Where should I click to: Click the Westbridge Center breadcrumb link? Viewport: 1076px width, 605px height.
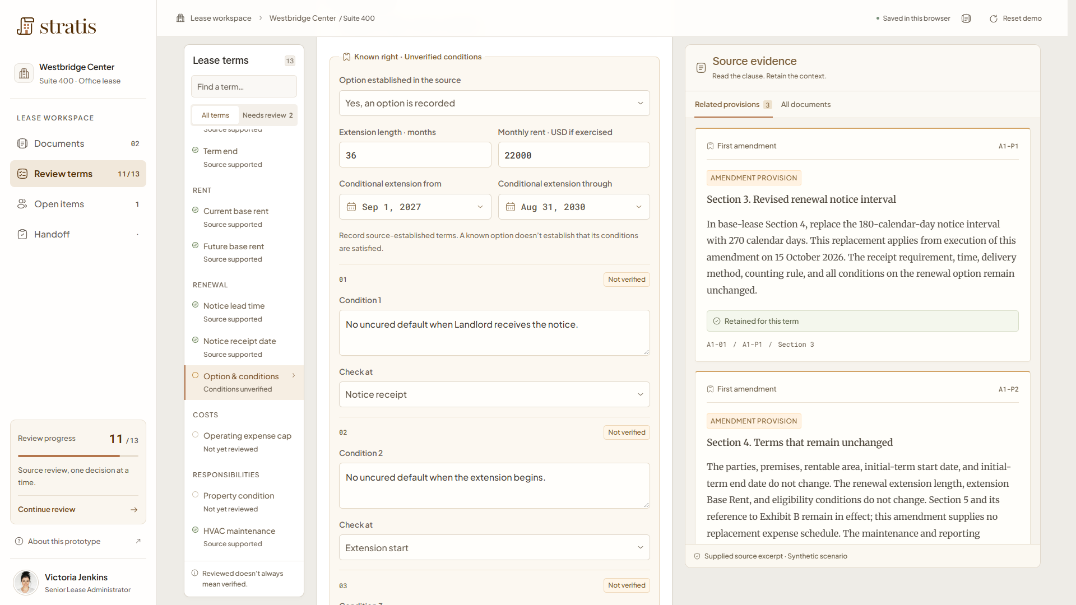click(x=303, y=18)
